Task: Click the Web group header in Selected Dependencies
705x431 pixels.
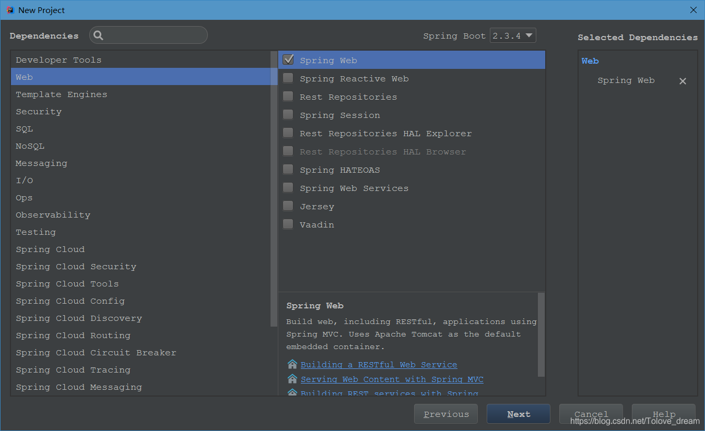Action: (590, 61)
